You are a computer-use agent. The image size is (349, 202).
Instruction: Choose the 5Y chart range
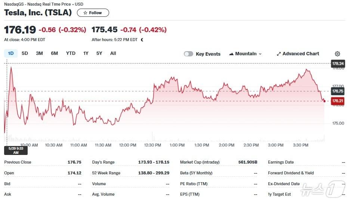99,53
